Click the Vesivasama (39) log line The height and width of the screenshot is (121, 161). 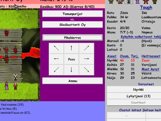(12, 105)
